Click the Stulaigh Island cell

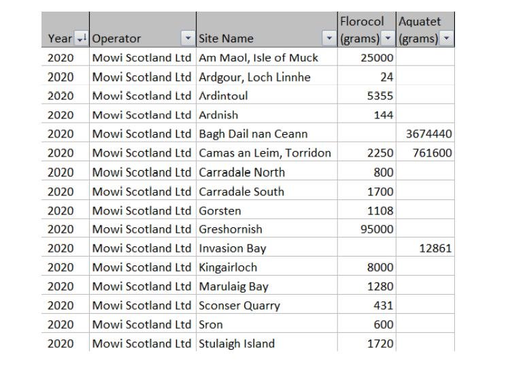point(237,344)
